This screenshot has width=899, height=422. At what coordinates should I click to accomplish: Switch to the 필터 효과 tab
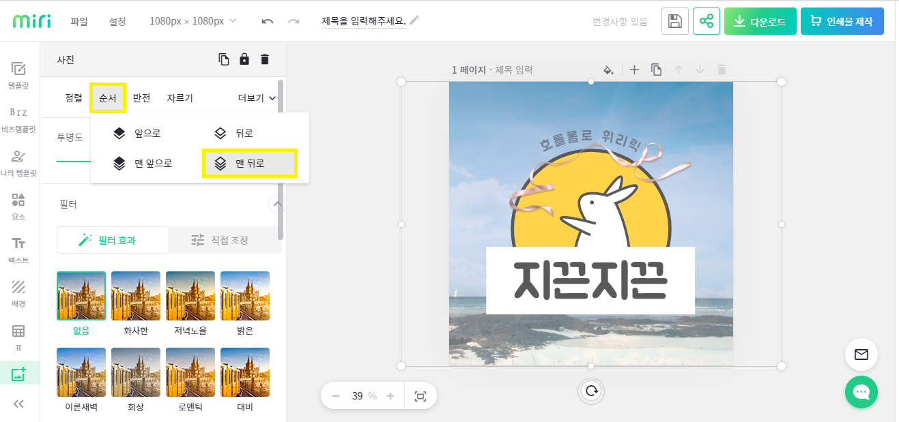tap(113, 240)
